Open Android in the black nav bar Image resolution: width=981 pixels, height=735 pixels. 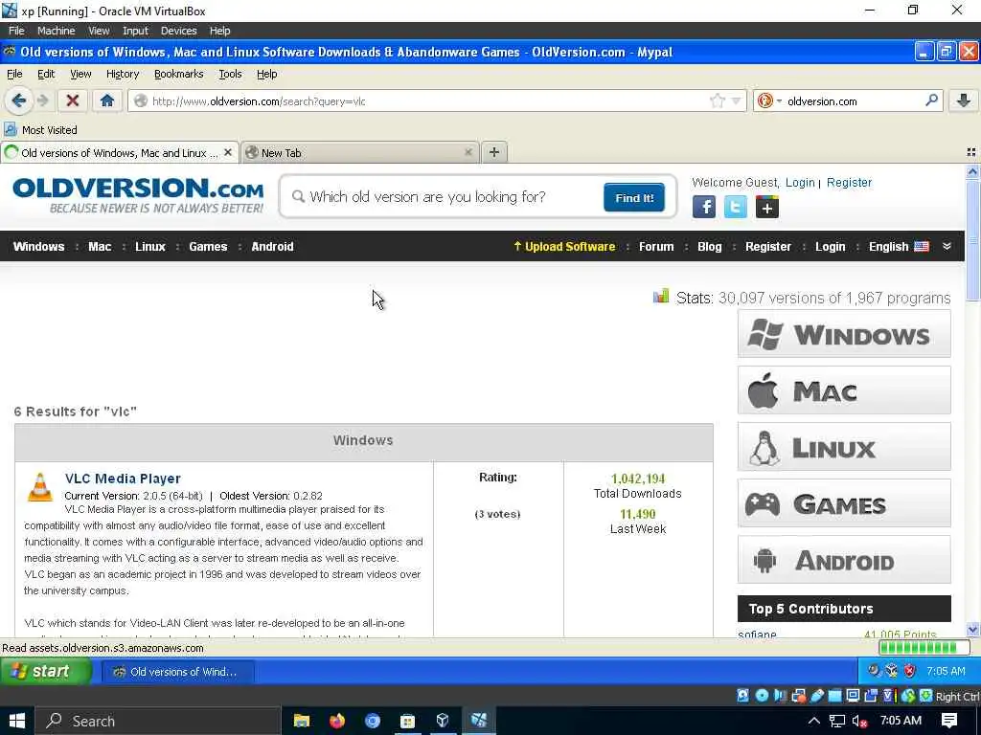(x=272, y=246)
